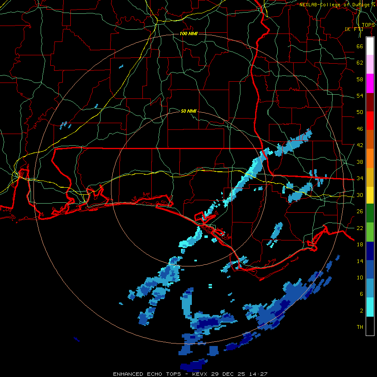Pick the light green legend swatch
The image size is (377, 377).
tap(370, 232)
